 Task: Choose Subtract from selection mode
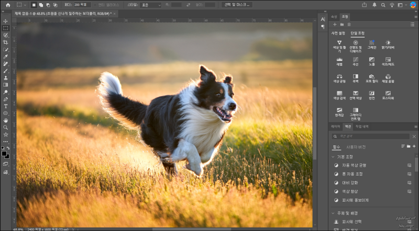pyautogui.click(x=48, y=5)
